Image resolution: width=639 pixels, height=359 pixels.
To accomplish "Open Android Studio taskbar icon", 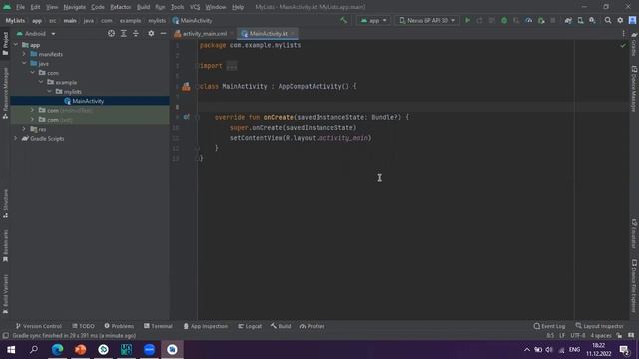I will point(172,350).
